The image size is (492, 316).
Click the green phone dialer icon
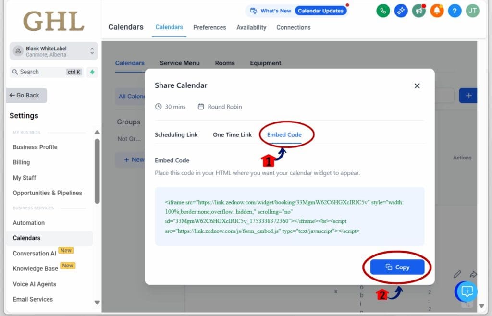tap(383, 11)
